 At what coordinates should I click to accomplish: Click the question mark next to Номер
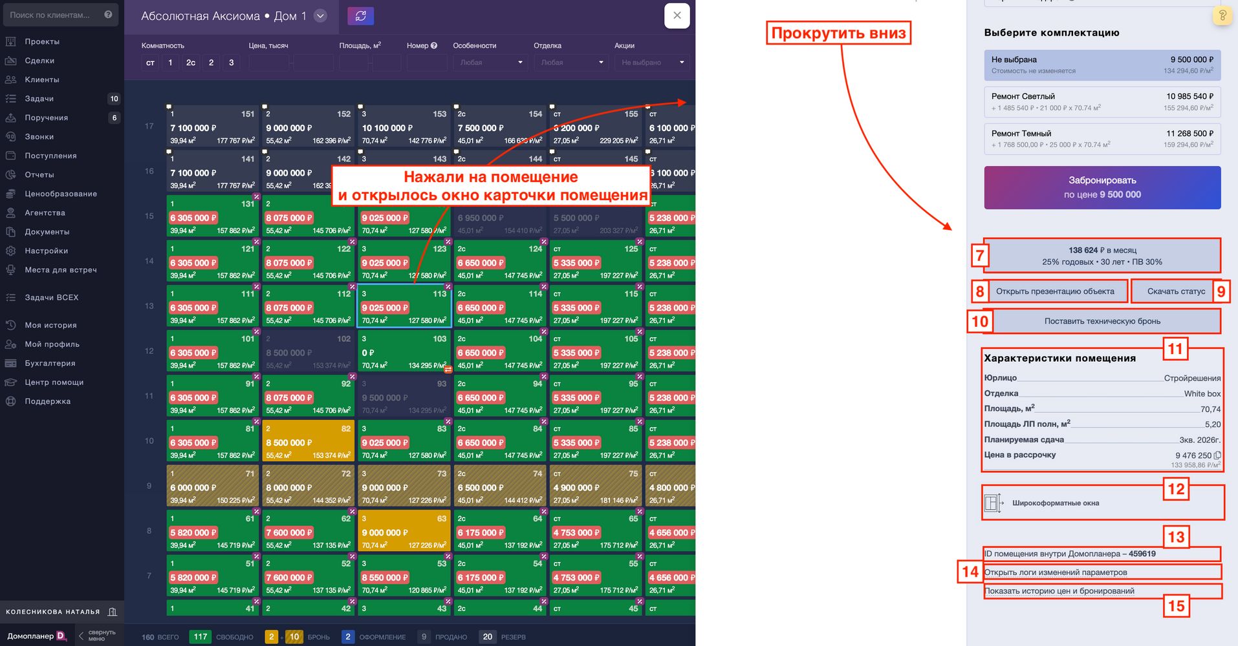434,46
